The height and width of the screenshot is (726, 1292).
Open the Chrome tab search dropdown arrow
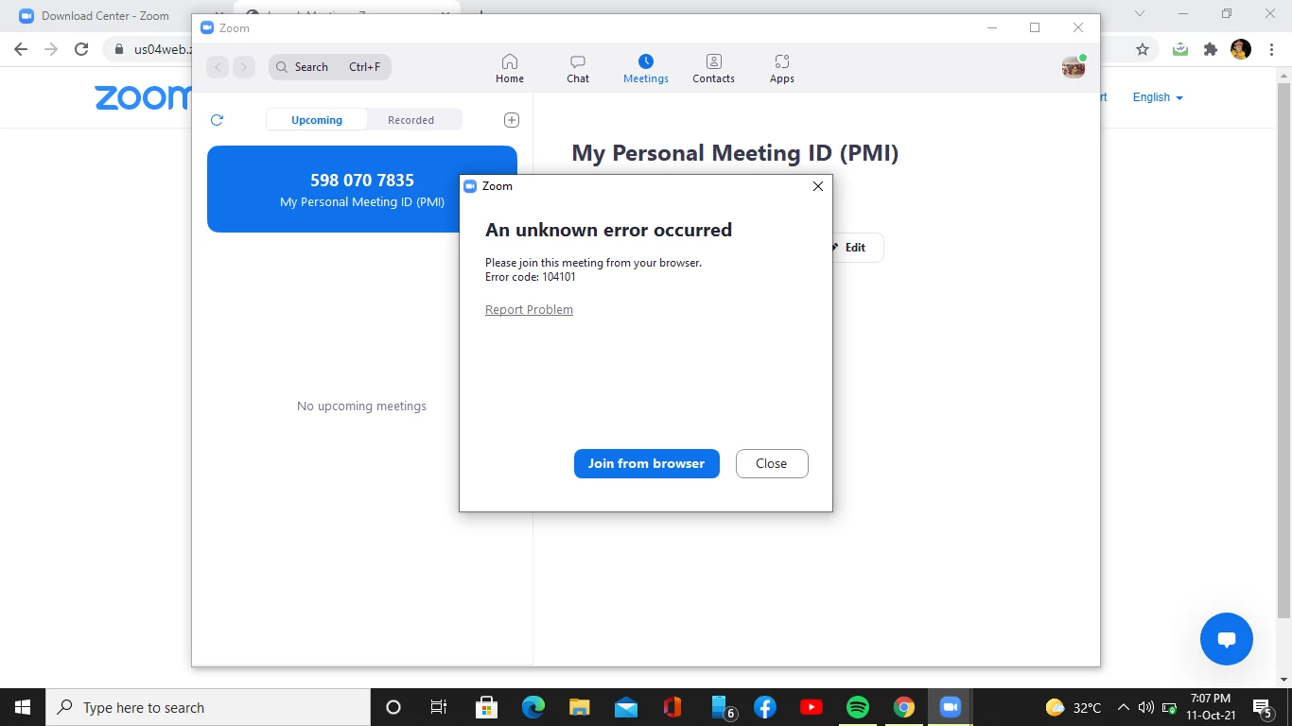click(x=1140, y=14)
